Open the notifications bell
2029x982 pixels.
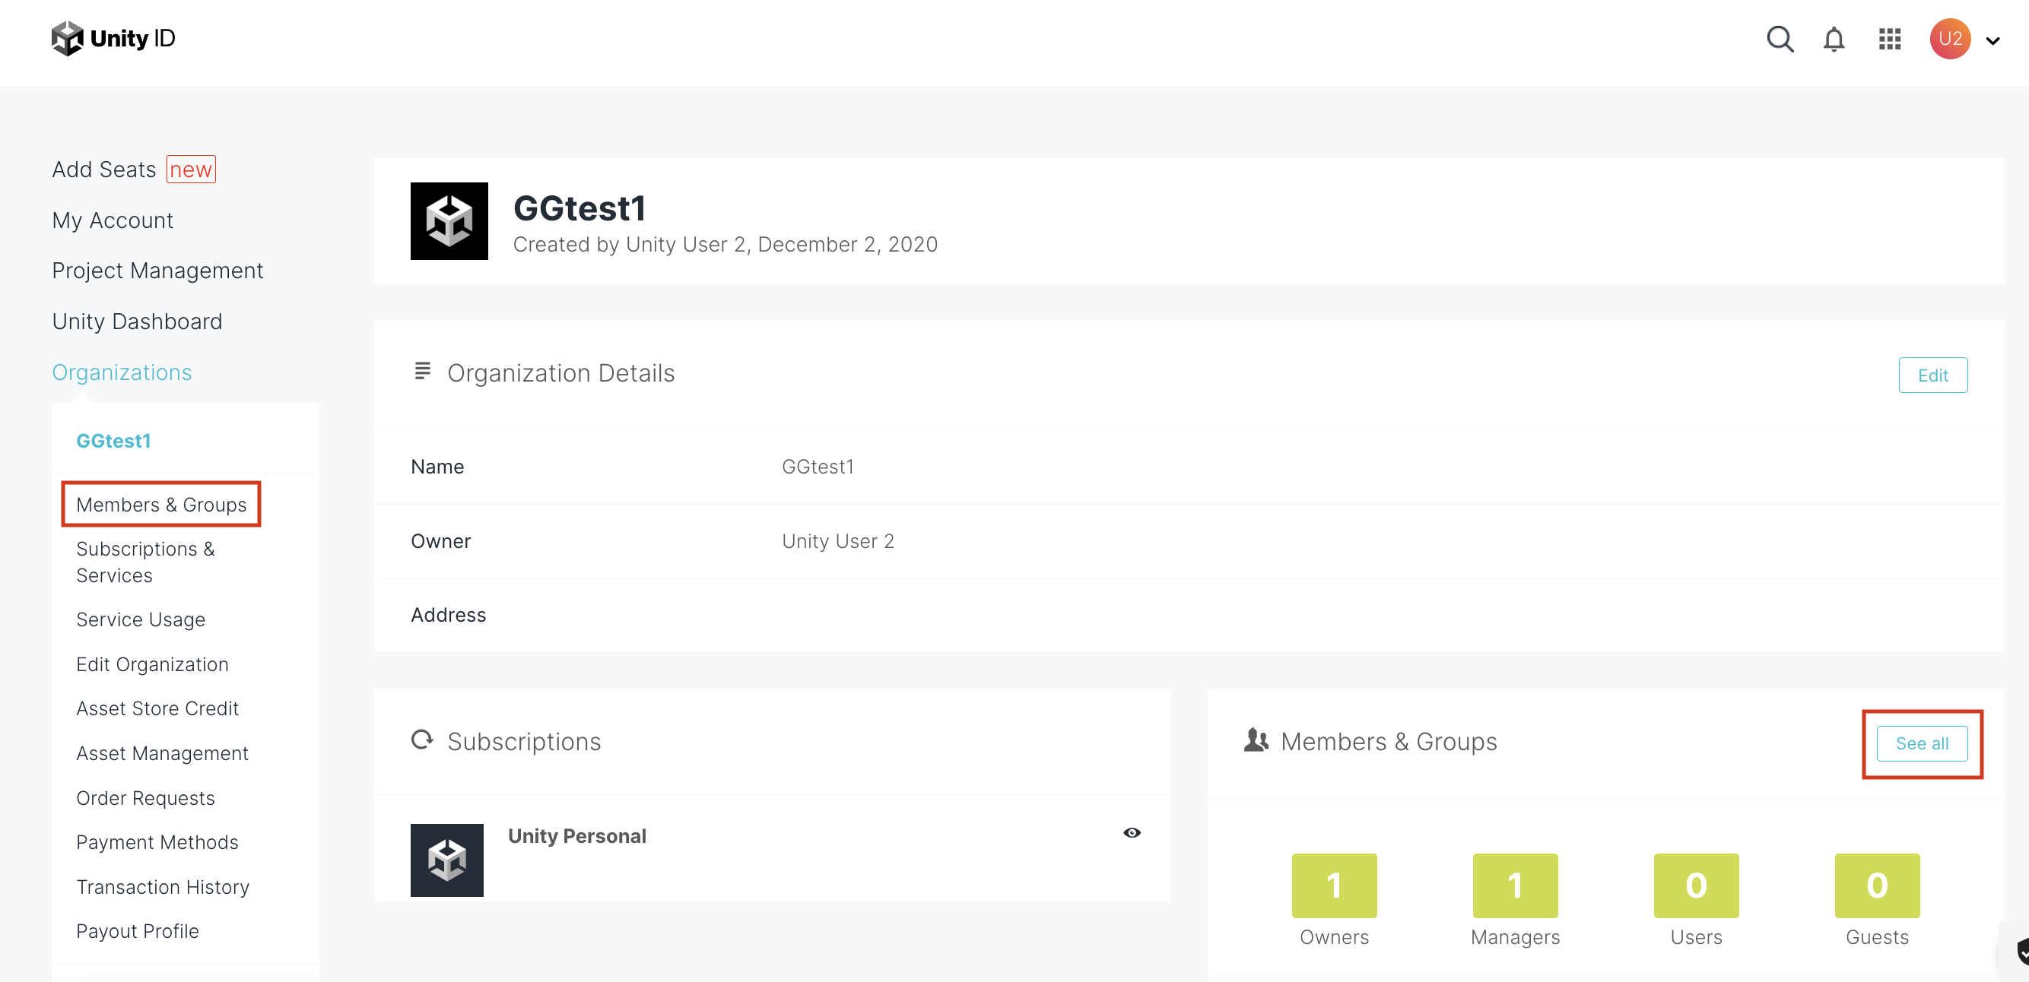click(x=1834, y=39)
